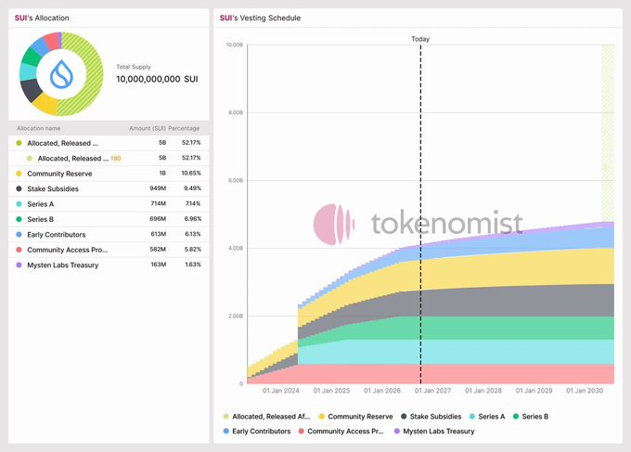Screen dimensions: 631x452
Task: Select the hatched dot beside the TBD row
Action: pyautogui.click(x=30, y=158)
